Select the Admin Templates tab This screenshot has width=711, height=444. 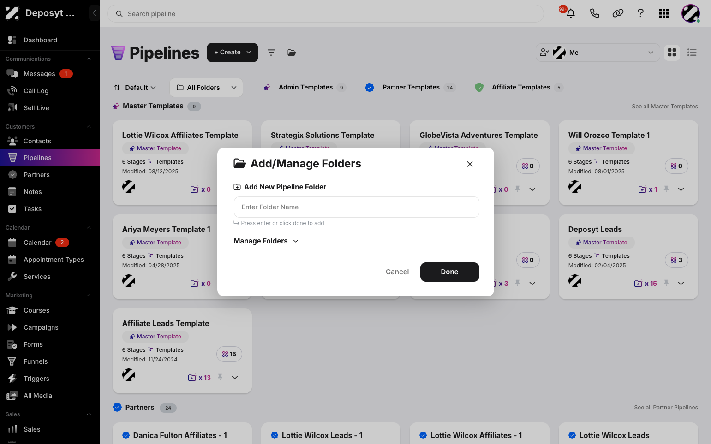point(305,87)
